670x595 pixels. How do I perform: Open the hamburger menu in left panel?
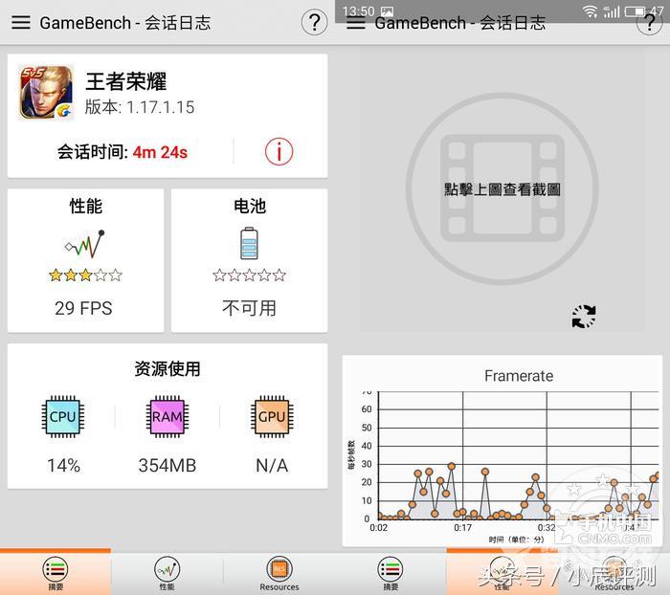pos(20,23)
